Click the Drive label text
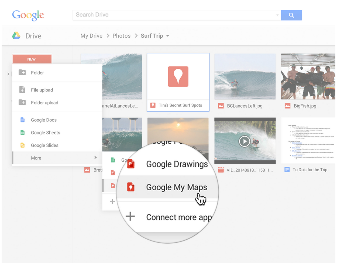This screenshot has height=263, width=337. [x=33, y=36]
